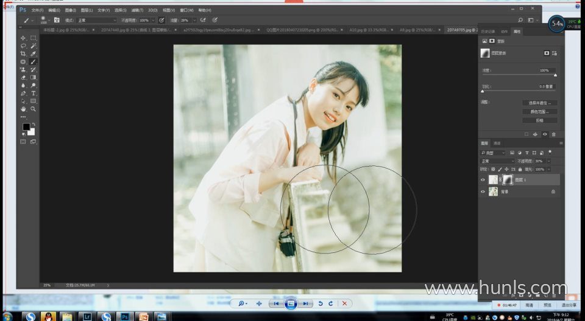This screenshot has width=585, height=321.
Task: Open the brush settings panel icon
Action: point(57,20)
